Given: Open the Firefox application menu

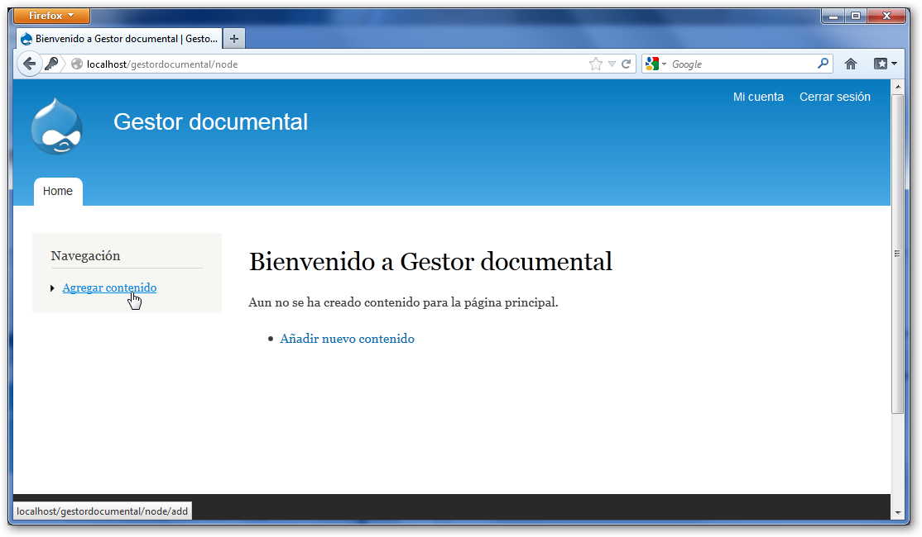Looking at the screenshot, I should (51, 16).
